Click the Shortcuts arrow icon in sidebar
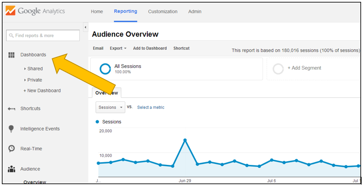The width and height of the screenshot is (362, 186). pos(12,109)
